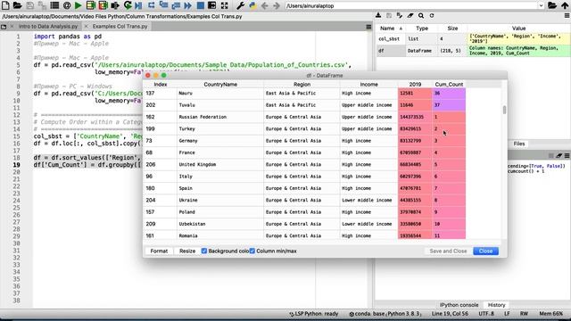The image size is (571, 321).
Task: Click the debugger step-over icon
Action: tap(151, 5)
